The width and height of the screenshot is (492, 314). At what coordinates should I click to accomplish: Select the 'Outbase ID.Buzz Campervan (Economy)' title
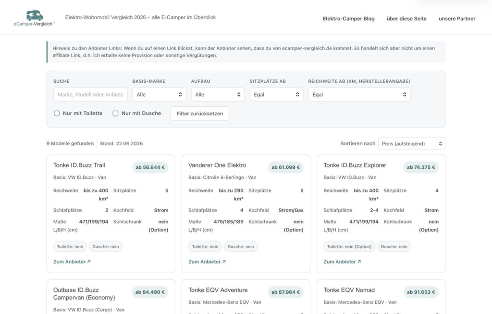(x=84, y=294)
